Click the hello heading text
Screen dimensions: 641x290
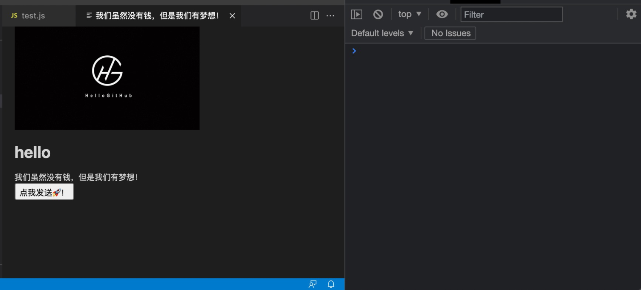[x=32, y=152]
